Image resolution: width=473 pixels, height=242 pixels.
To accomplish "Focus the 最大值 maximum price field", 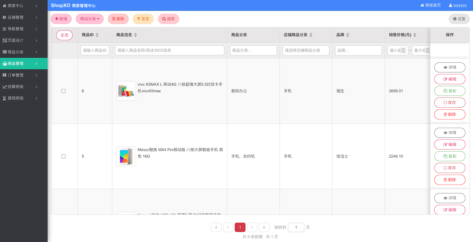I will pyautogui.click(x=421, y=50).
